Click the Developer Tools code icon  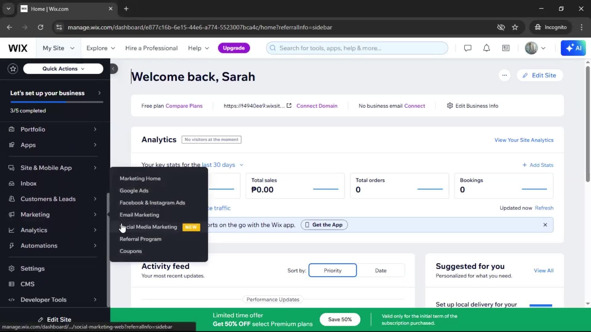[x=12, y=300]
